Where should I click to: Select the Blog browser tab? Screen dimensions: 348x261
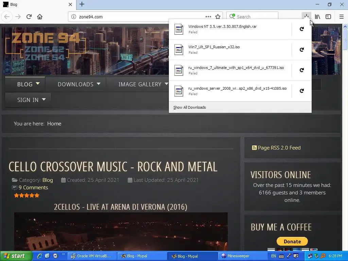point(38,5)
